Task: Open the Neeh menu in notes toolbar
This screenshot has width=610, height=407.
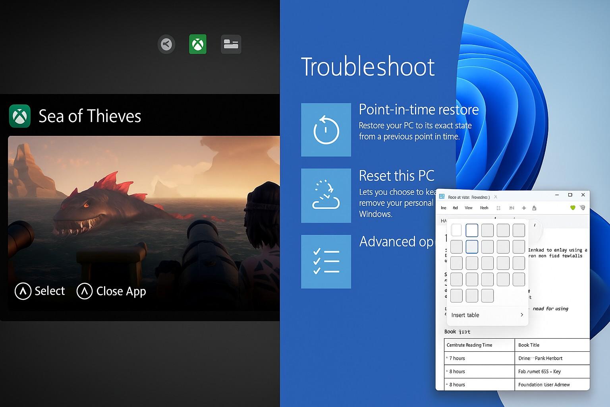Action: [484, 208]
